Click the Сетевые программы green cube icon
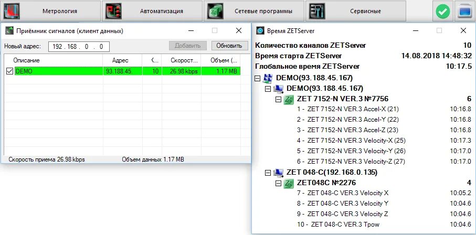The height and width of the screenshot is (235, 476). [215, 11]
